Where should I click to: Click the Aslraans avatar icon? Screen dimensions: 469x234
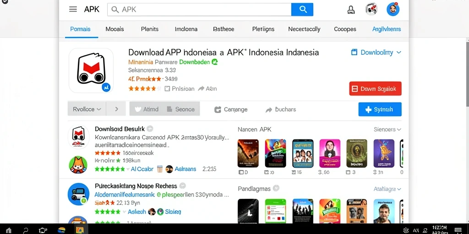point(169,169)
